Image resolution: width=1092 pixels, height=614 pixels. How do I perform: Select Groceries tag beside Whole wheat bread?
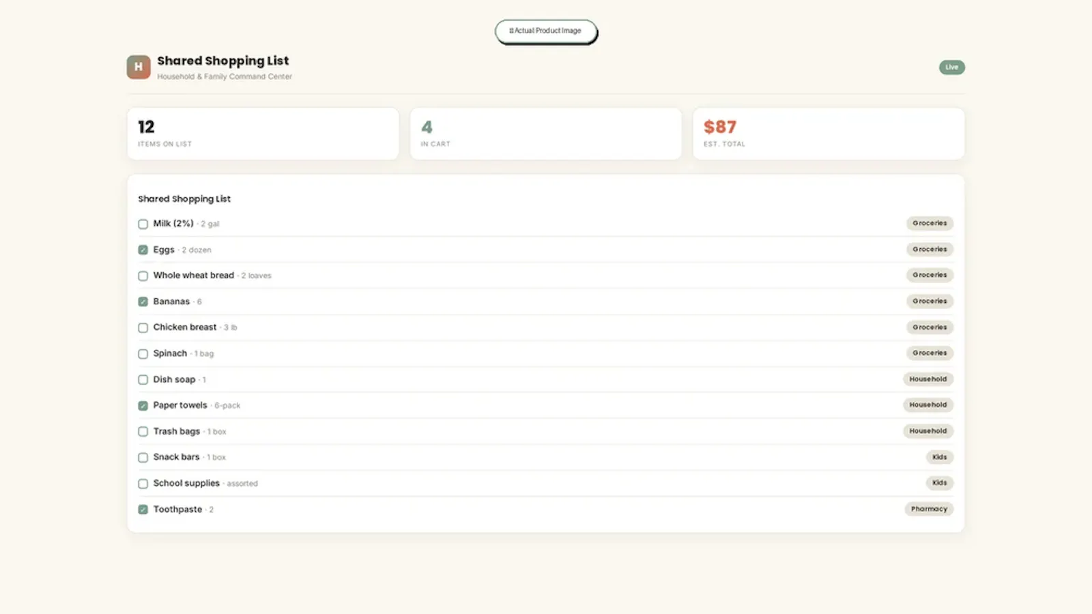(x=930, y=275)
